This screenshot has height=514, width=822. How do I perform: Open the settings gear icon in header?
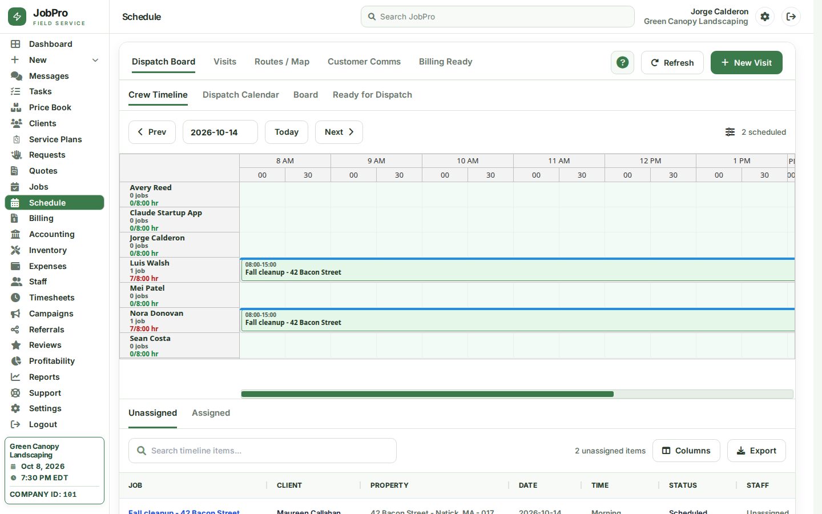(765, 17)
